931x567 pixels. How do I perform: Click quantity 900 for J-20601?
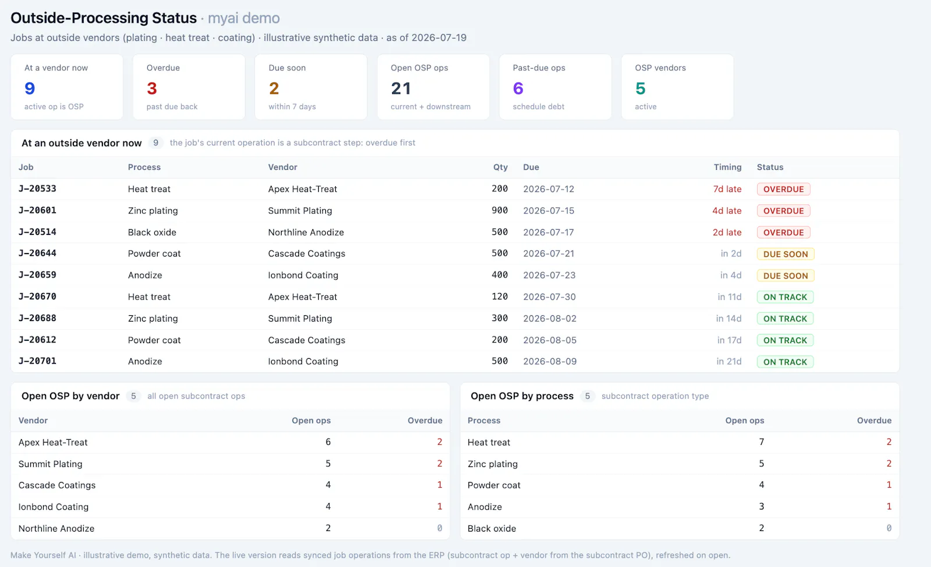(500, 211)
